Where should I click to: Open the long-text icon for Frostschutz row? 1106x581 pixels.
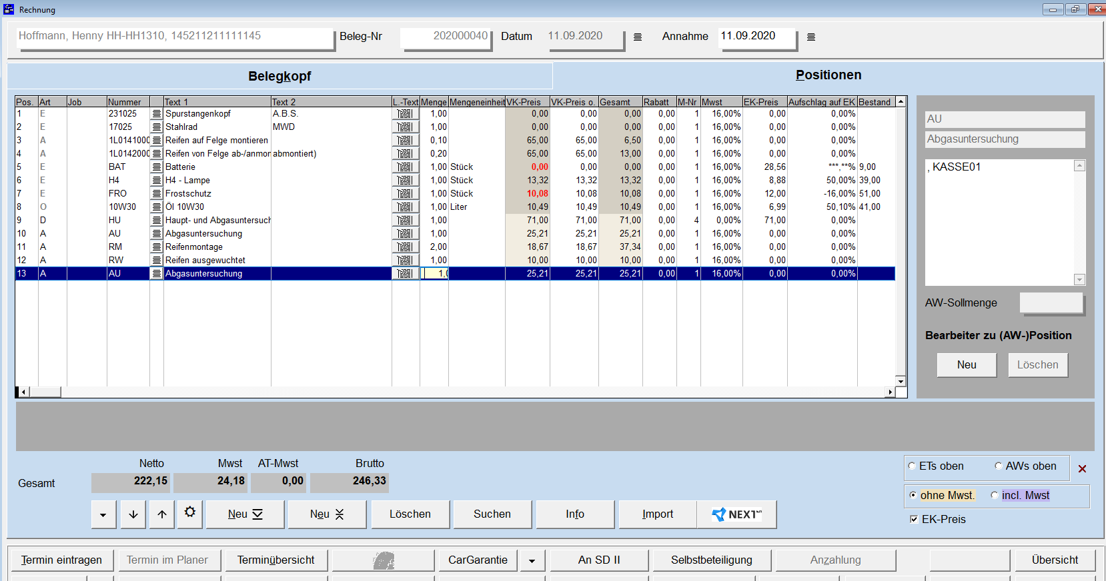point(157,194)
